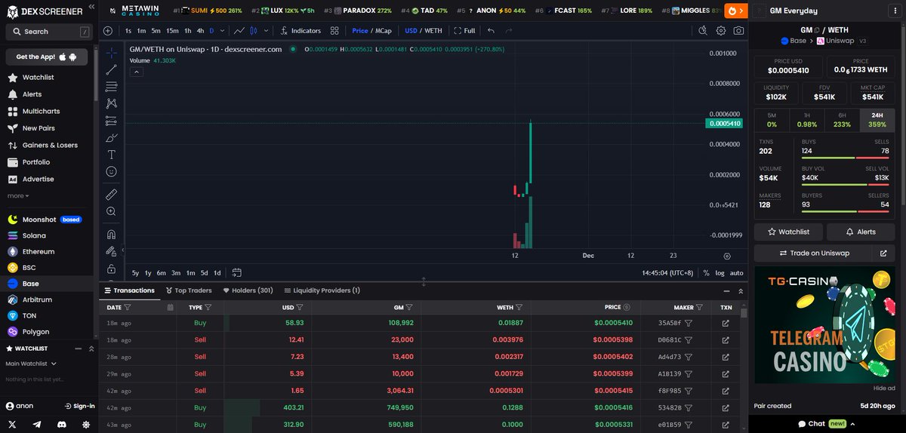Take chart snapshot with camera icon
906x433 pixels.
pos(738,31)
